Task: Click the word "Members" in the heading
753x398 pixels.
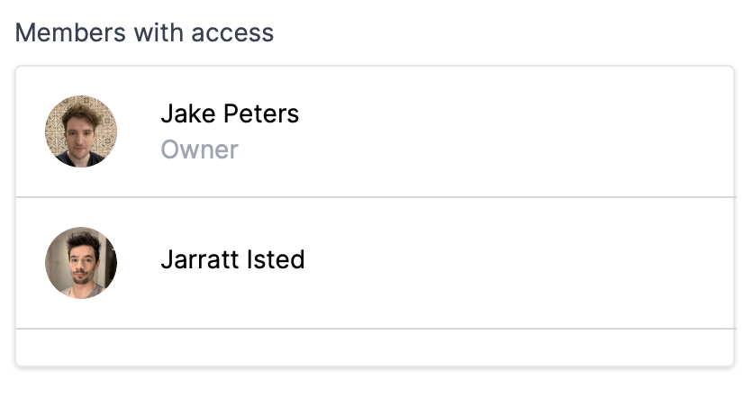Action: coord(70,32)
